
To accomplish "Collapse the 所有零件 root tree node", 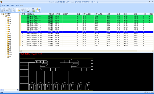I will pos(1,14).
